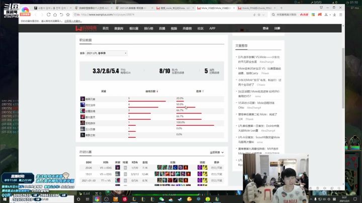Open Task View on the taskbar
The height and width of the screenshot is (203, 362).
(x=87, y=199)
